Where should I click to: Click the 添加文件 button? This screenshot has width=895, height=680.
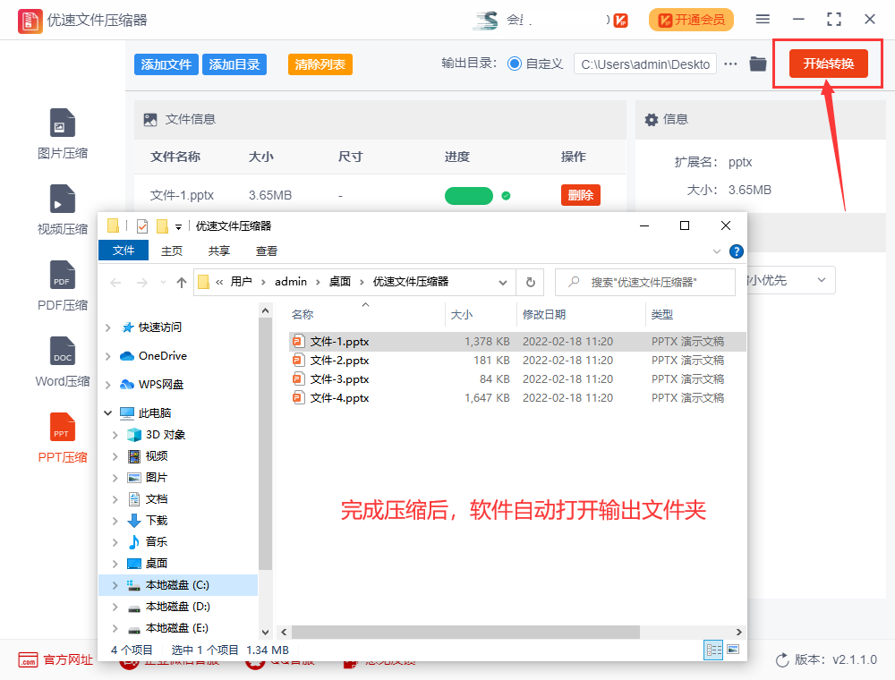[166, 64]
